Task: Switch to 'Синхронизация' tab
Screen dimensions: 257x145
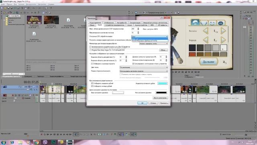Action: click(x=135, y=23)
